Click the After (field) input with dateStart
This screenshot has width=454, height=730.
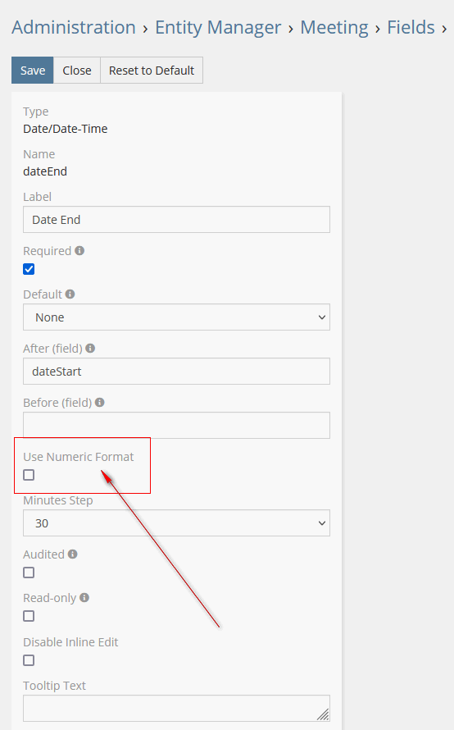click(x=177, y=371)
